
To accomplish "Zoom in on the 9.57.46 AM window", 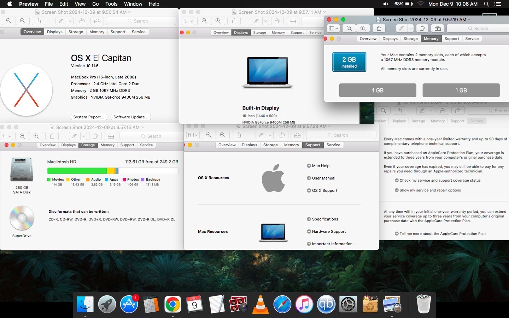I will (x=384, y=111).
